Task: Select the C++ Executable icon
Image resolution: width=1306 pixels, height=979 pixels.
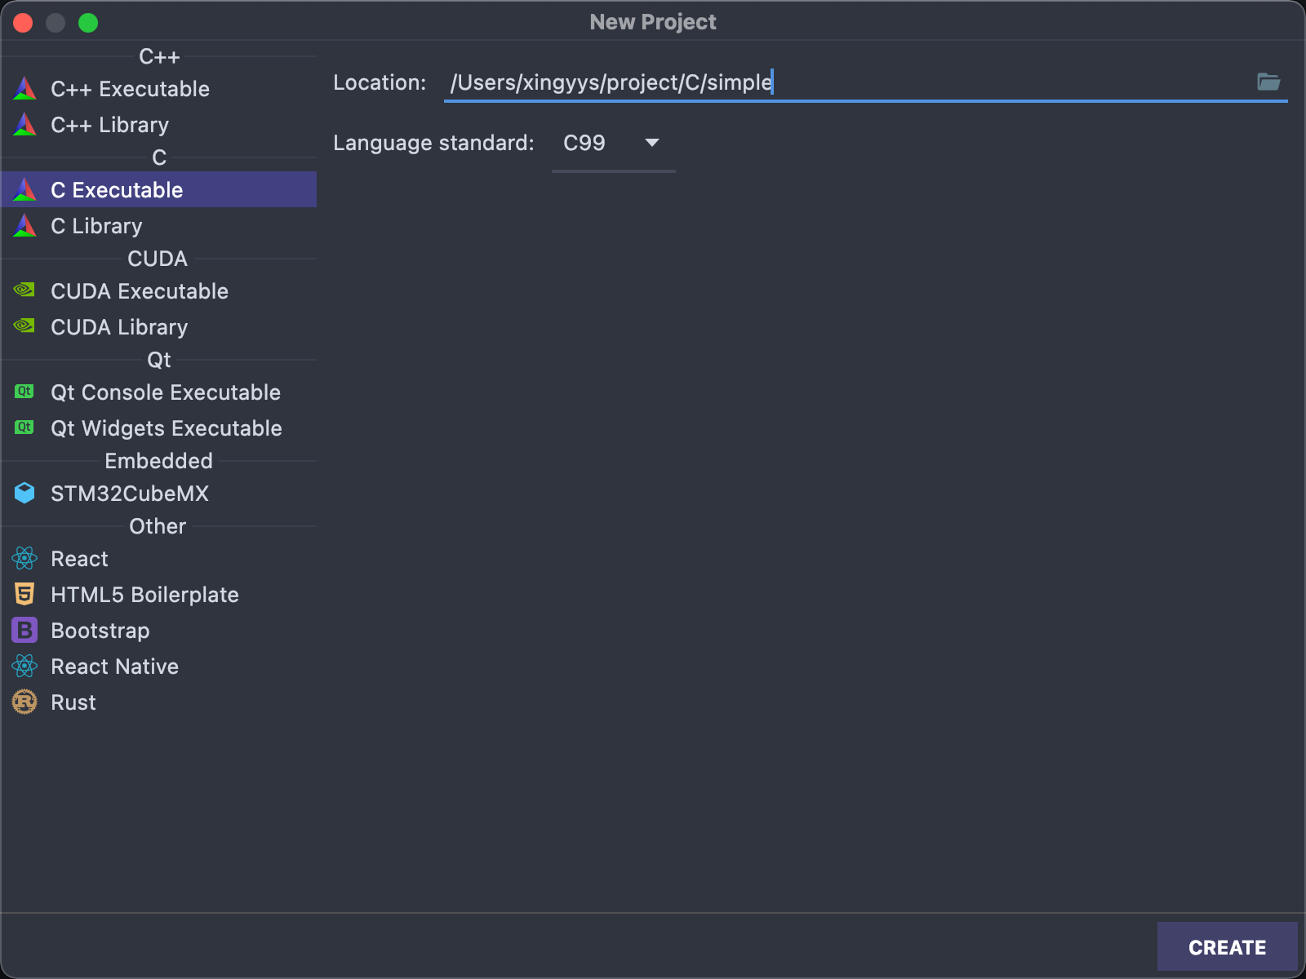Action: pos(25,88)
